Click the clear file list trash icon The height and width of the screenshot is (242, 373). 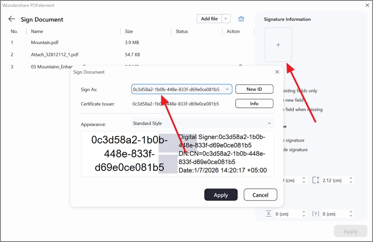pos(241,19)
